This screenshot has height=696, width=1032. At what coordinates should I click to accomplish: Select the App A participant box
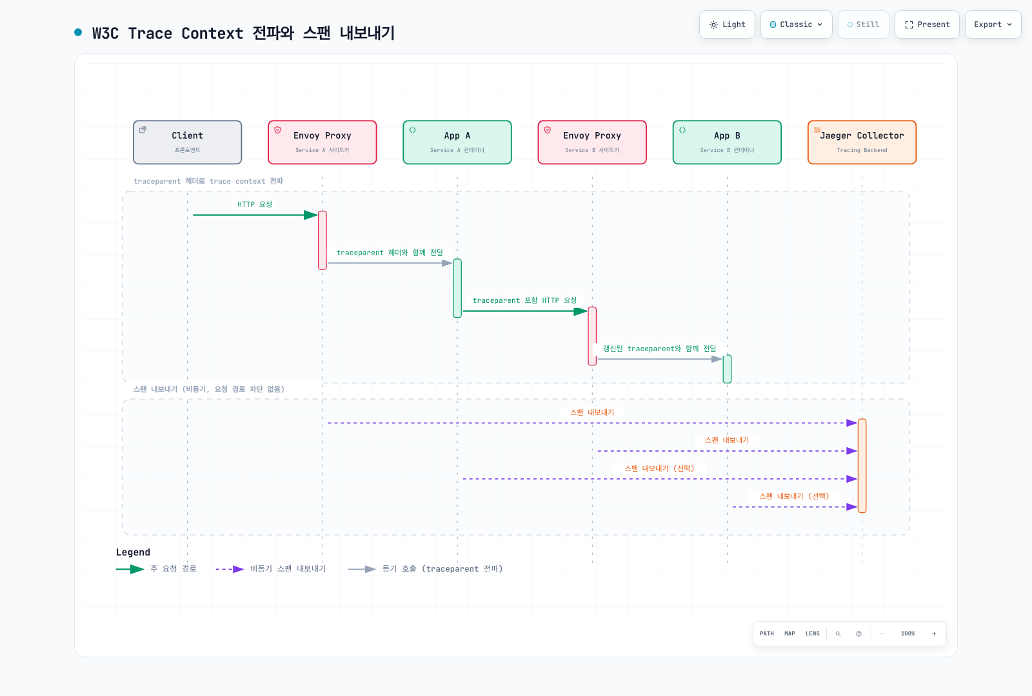[457, 142]
